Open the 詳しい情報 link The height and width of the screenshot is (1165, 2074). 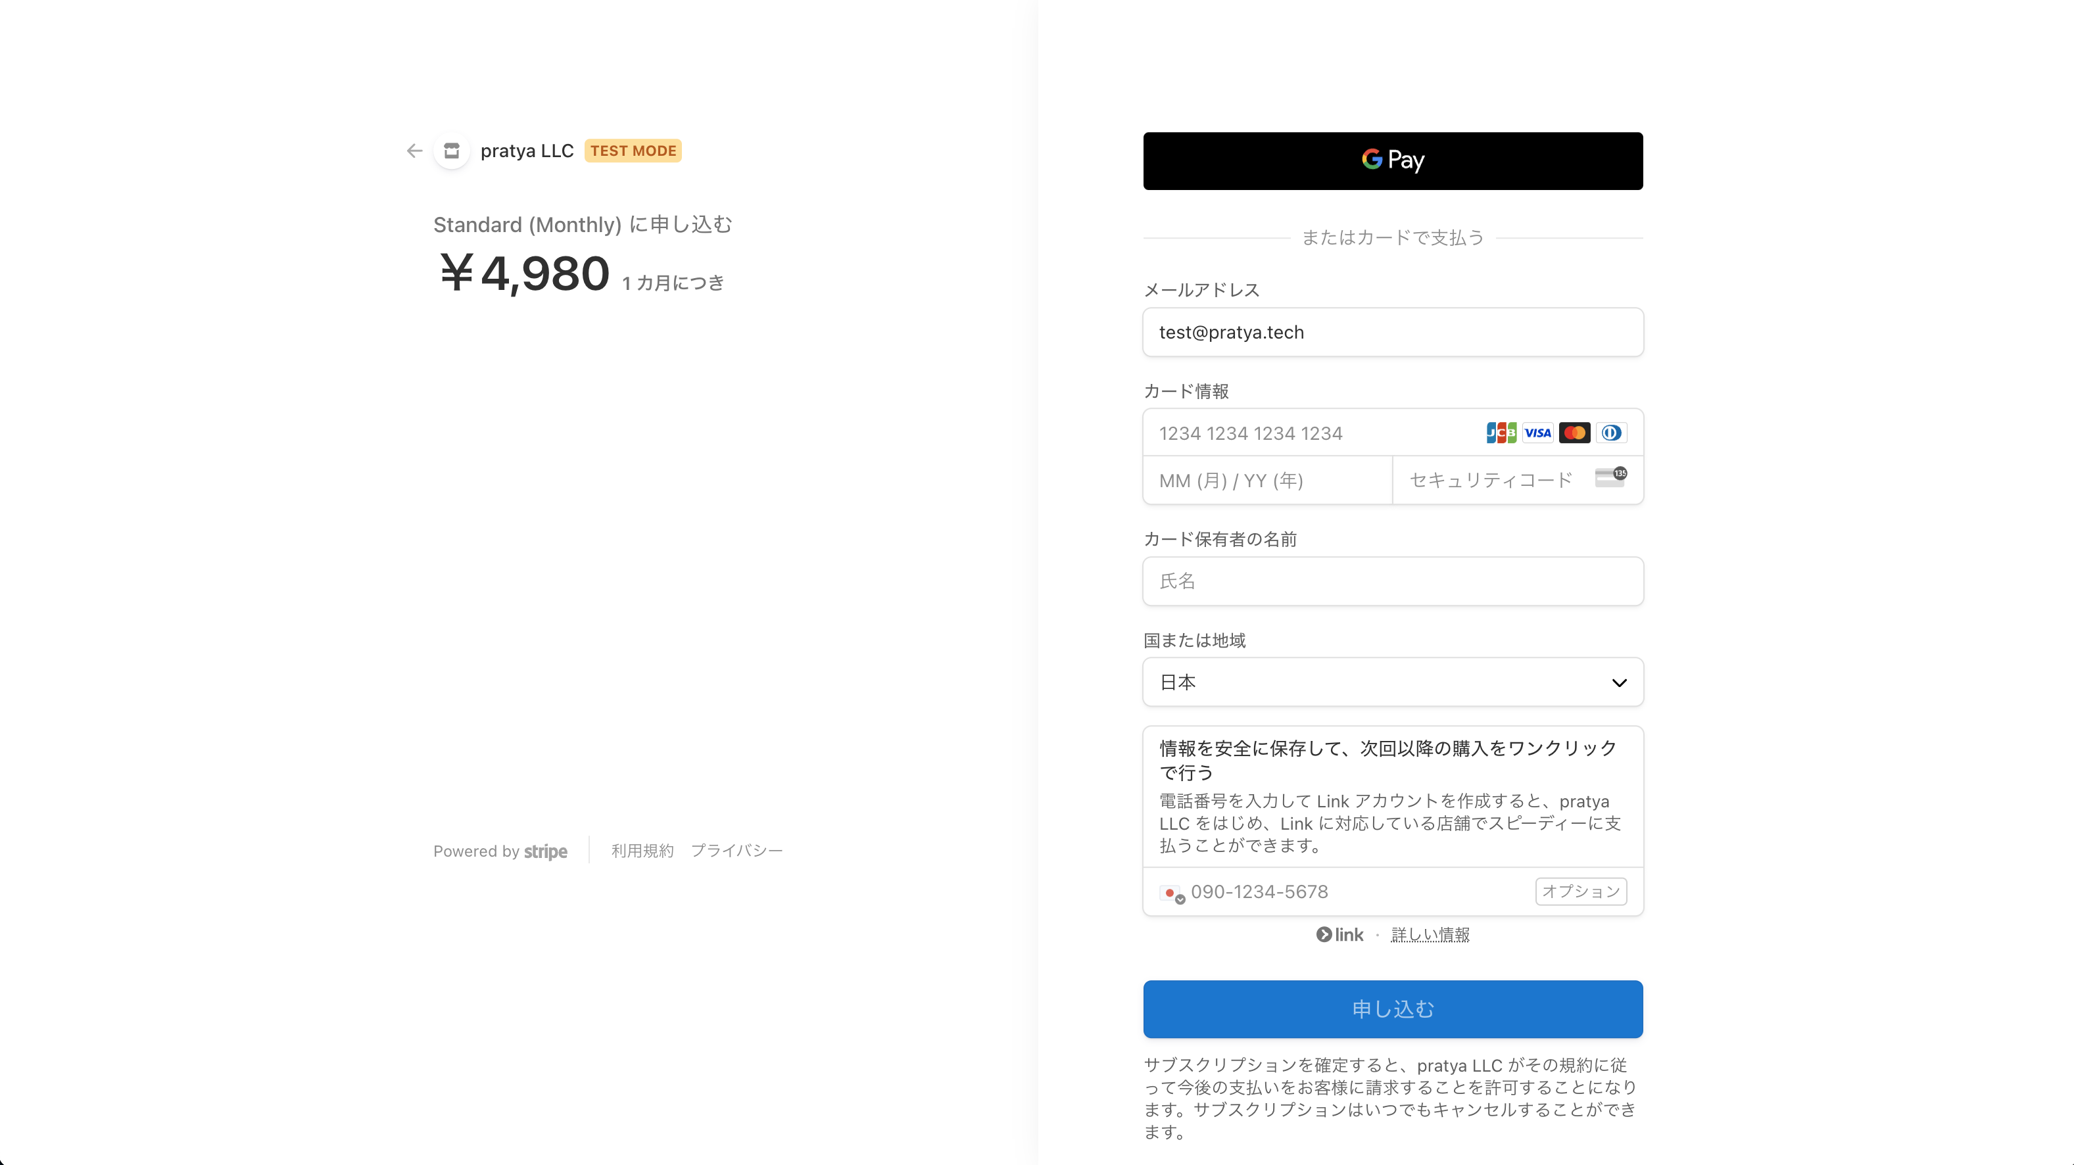pos(1430,935)
